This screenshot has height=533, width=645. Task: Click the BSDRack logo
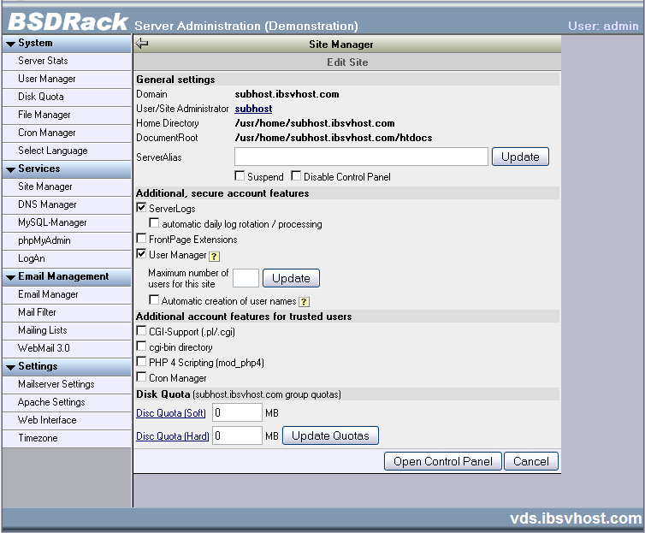pos(68,21)
